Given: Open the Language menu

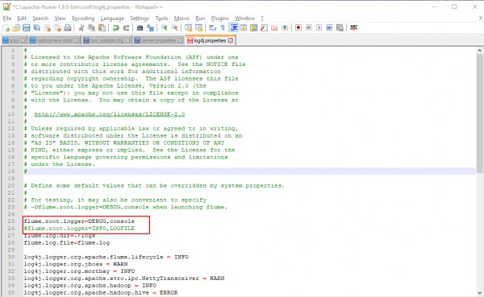Looking at the screenshot, I should coord(112,19).
